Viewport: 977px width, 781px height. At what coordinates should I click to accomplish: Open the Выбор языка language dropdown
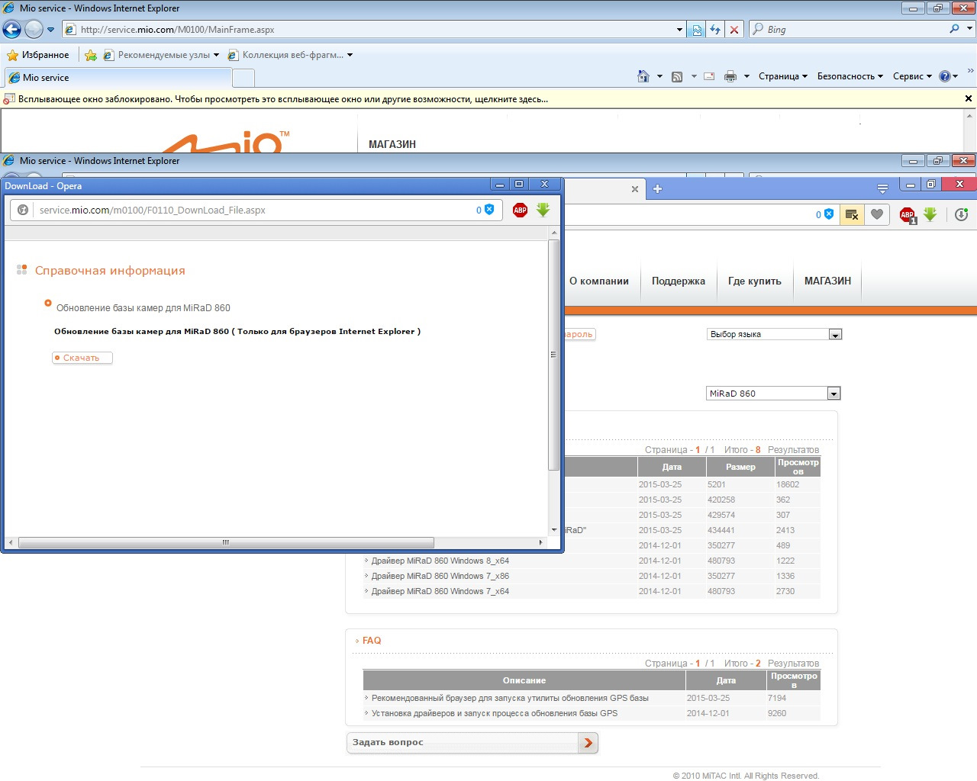click(x=835, y=335)
